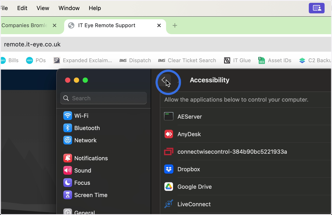Screen dimensions: 332x215
Task: Minimize System Settings with yellow button
Action: pyautogui.click(x=76, y=80)
